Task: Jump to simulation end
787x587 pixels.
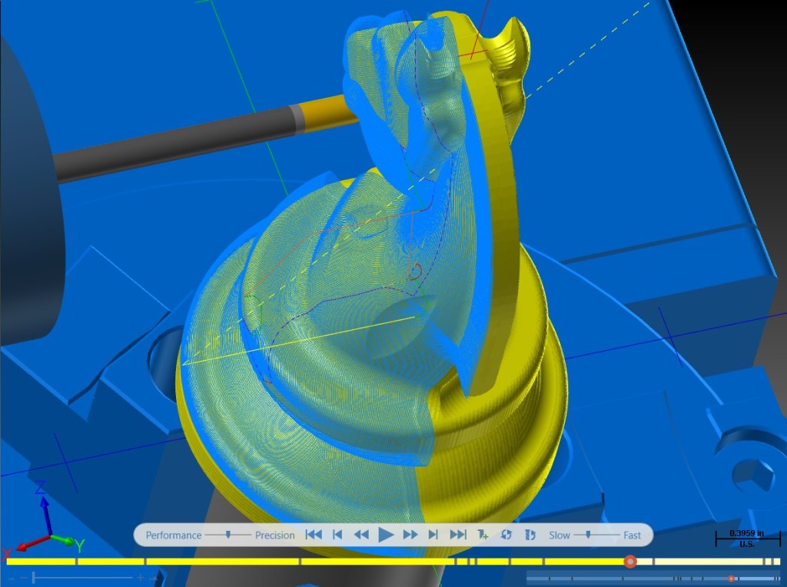Action: [x=458, y=535]
